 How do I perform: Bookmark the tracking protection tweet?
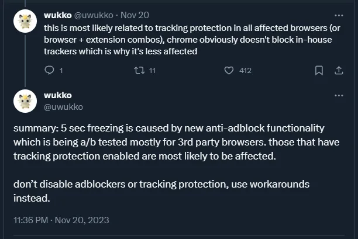319,70
